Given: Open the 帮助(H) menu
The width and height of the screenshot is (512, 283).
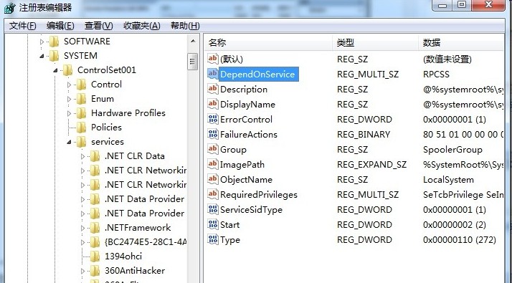Looking at the screenshot, I should click(x=185, y=26).
